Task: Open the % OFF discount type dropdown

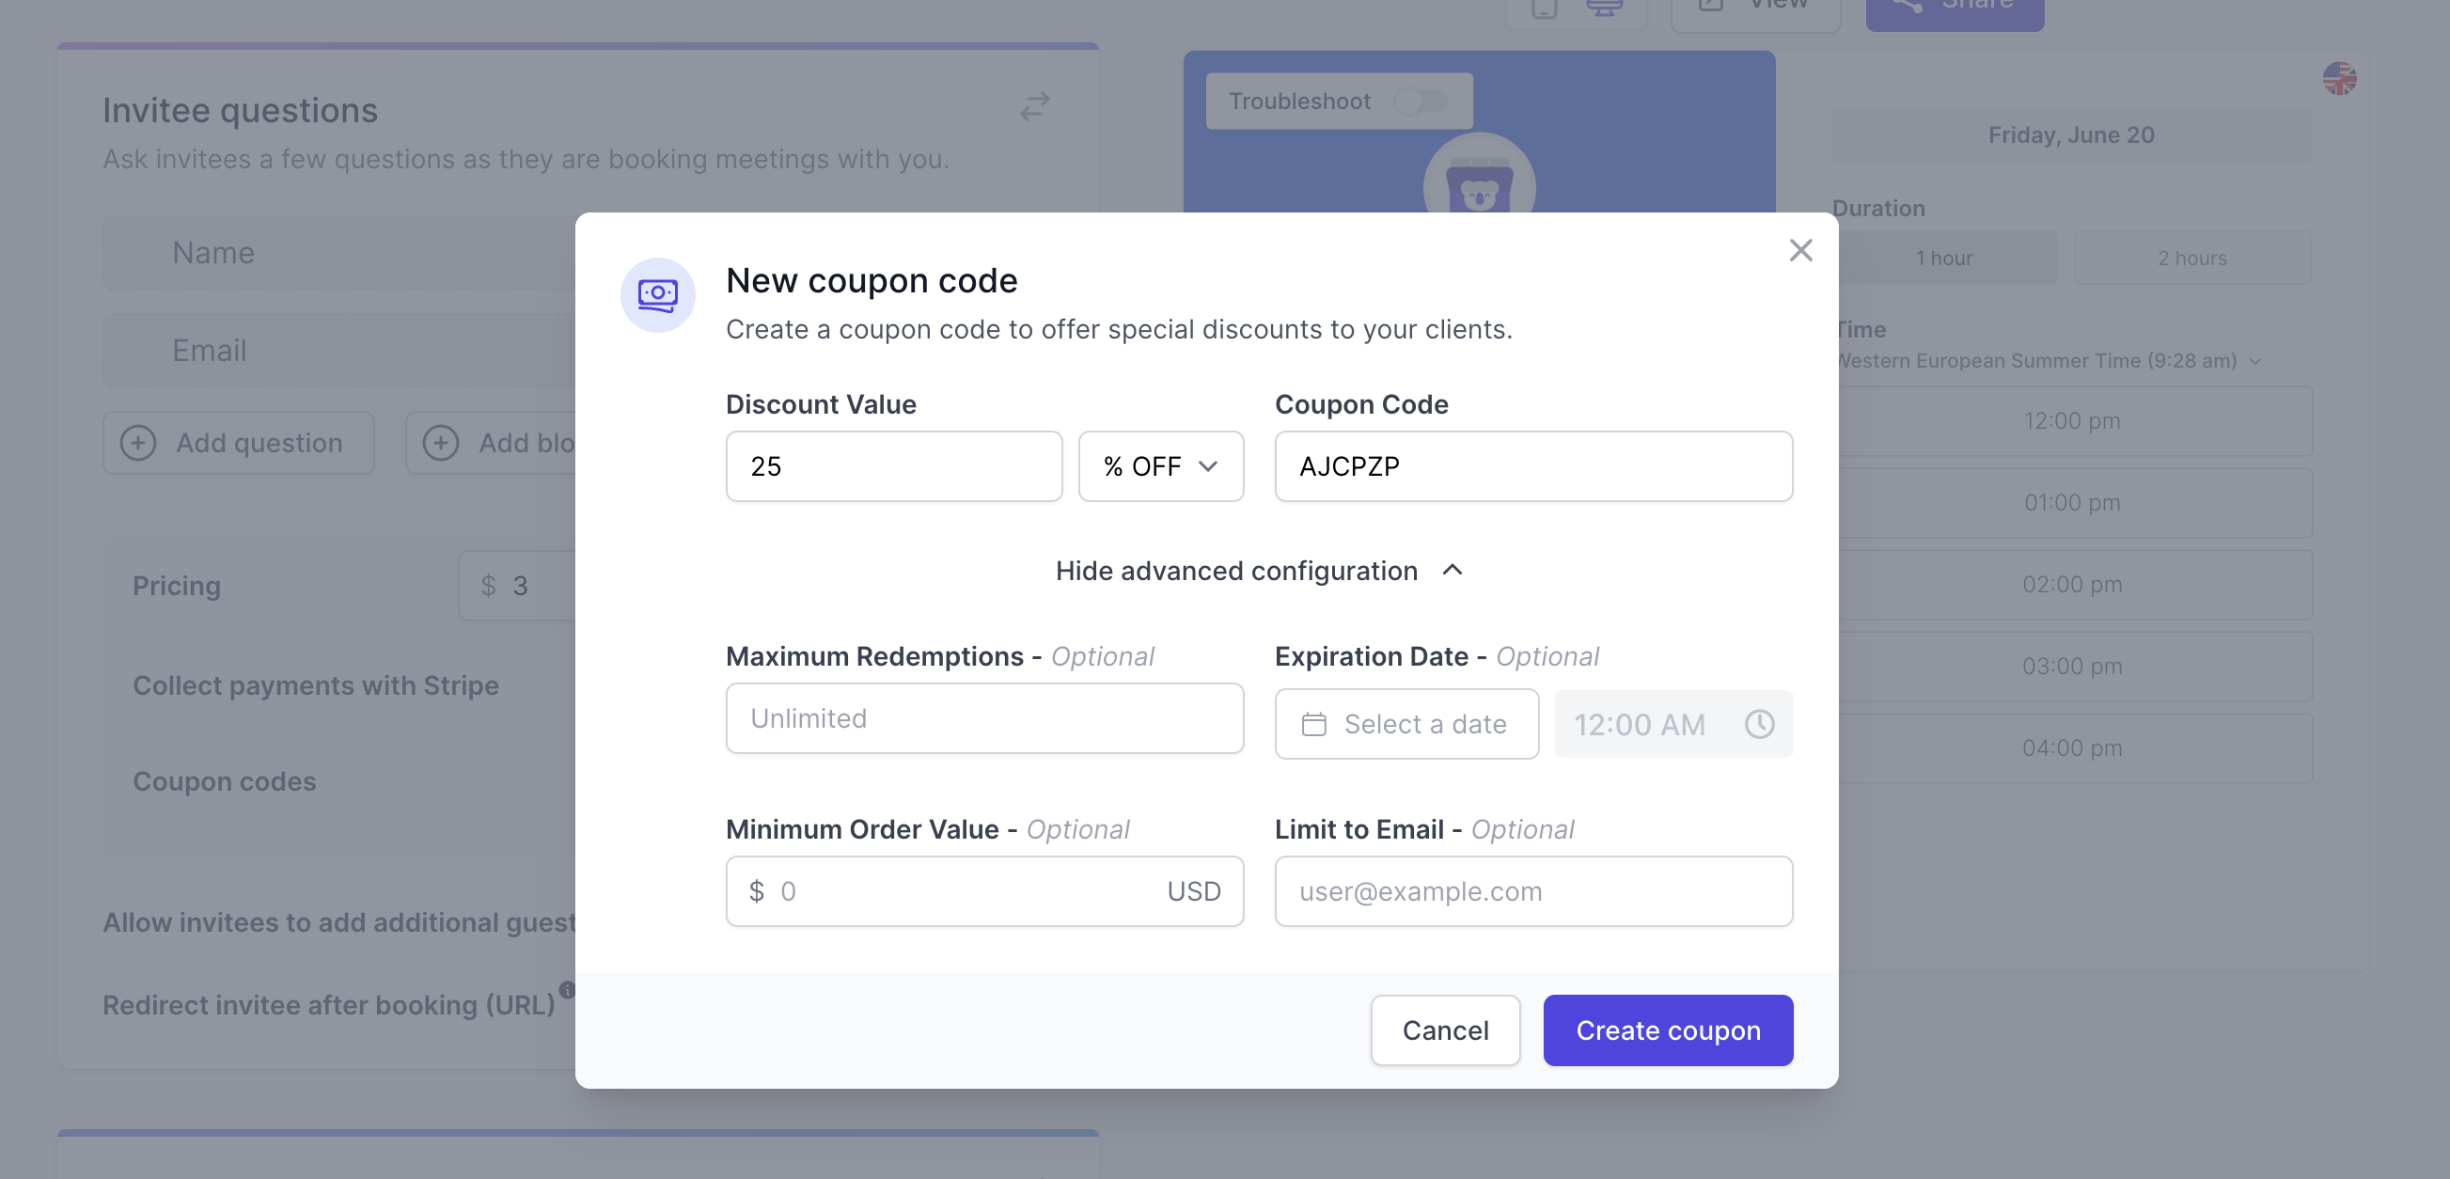Action: coord(1160,466)
